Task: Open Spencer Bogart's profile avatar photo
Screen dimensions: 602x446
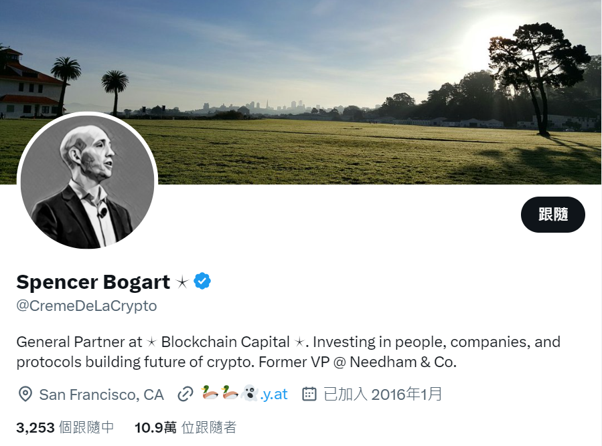Action: [87, 183]
